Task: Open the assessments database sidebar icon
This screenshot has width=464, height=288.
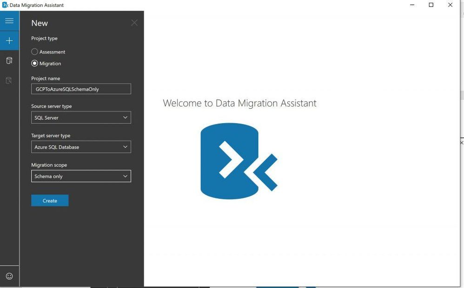Action: [9, 60]
